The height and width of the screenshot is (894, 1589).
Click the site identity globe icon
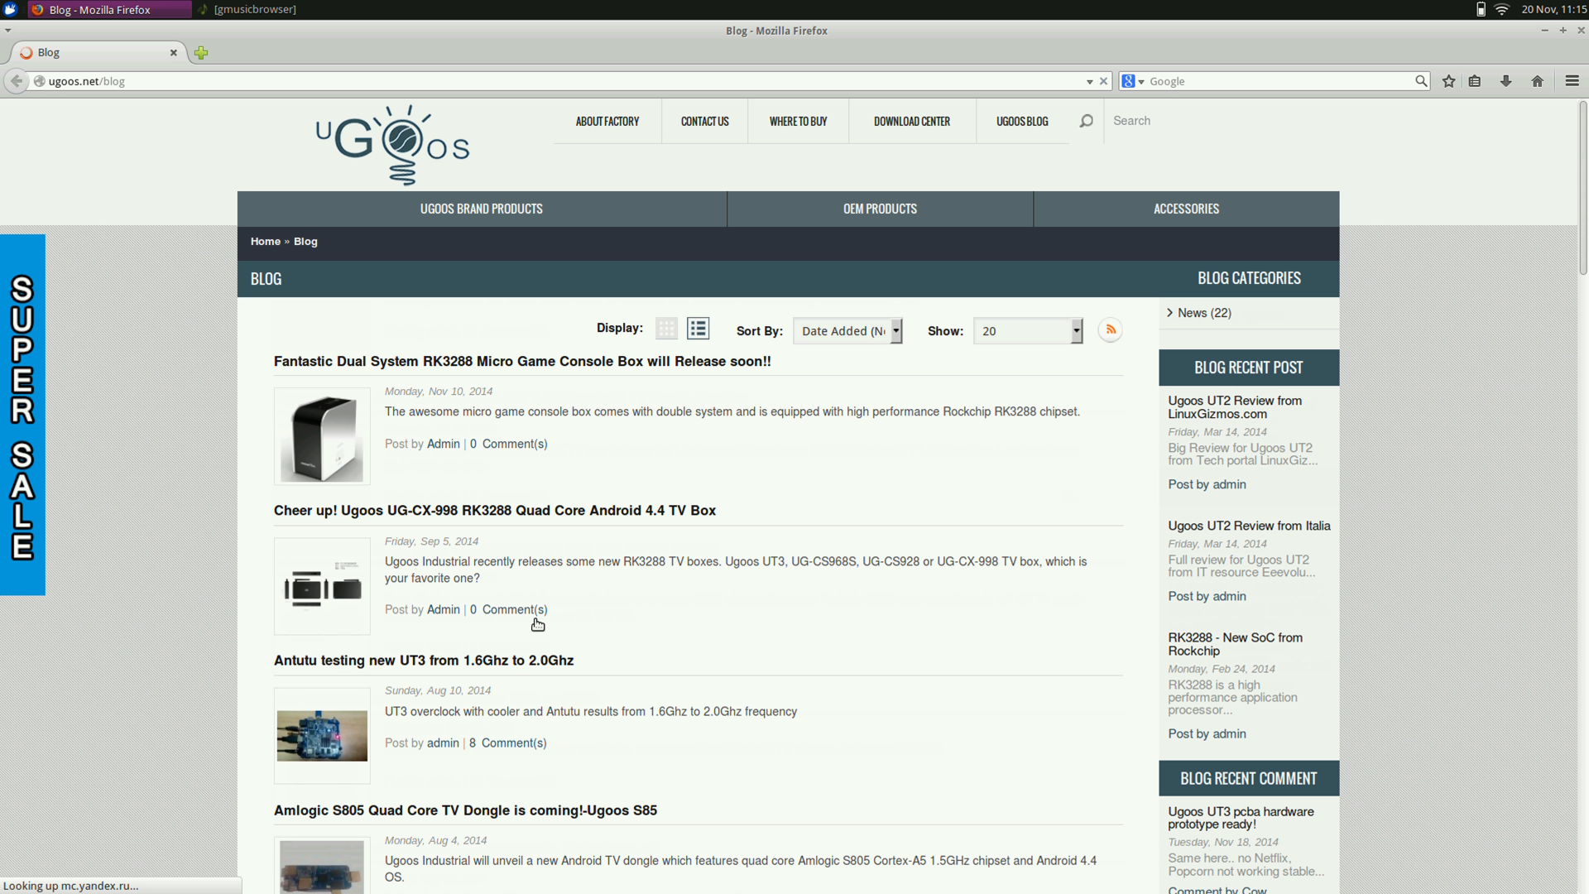[x=39, y=81]
